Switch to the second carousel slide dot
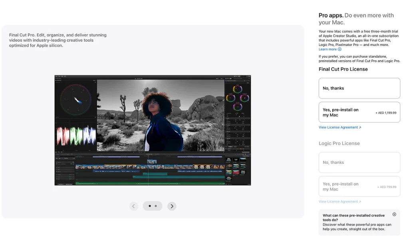This screenshot has height=241, width=409. coord(156,206)
